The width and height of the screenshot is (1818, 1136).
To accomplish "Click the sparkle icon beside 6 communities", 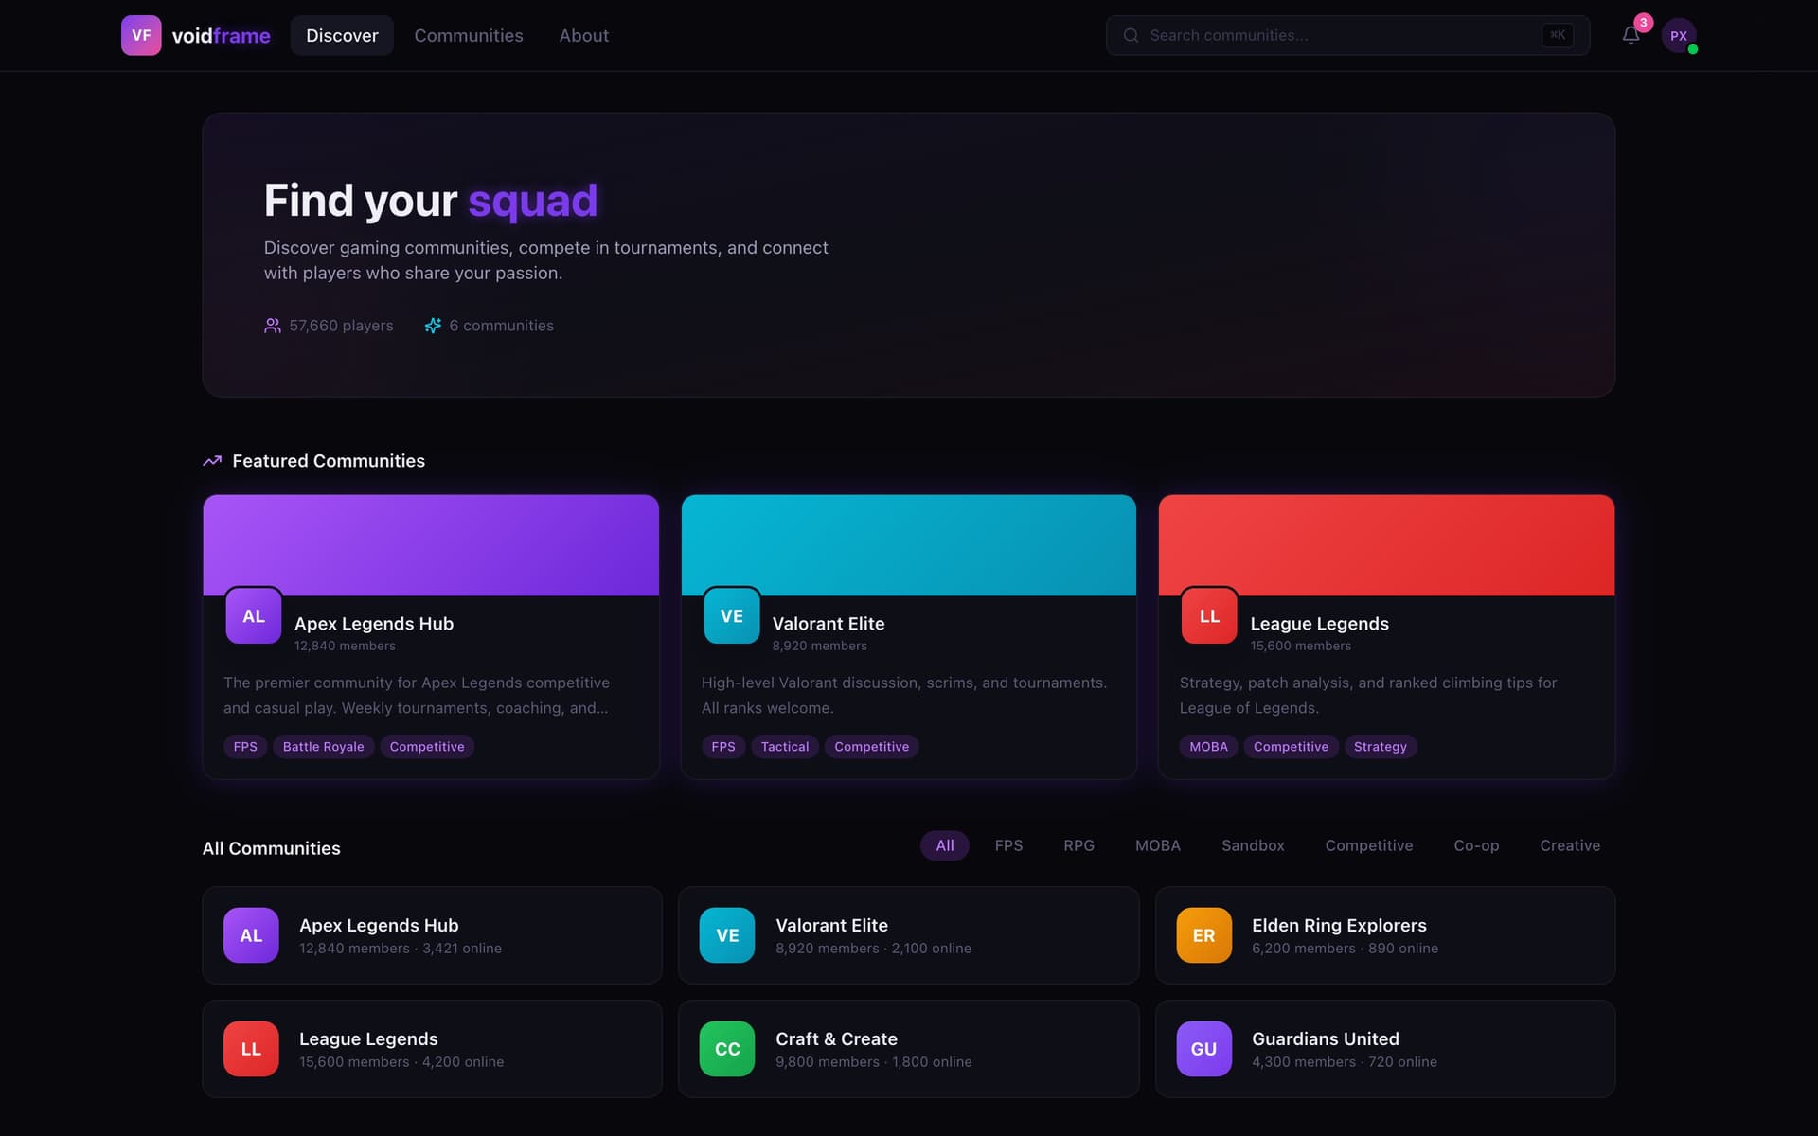I will (x=433, y=326).
